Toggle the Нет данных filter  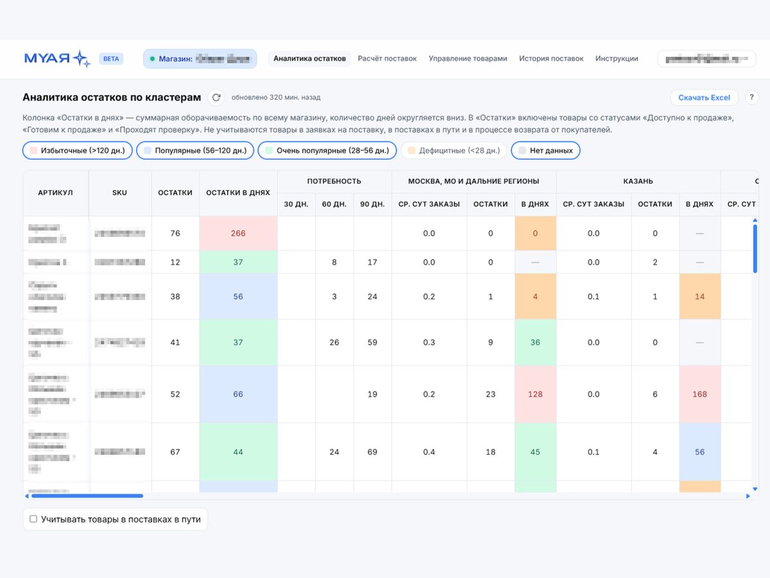point(545,150)
